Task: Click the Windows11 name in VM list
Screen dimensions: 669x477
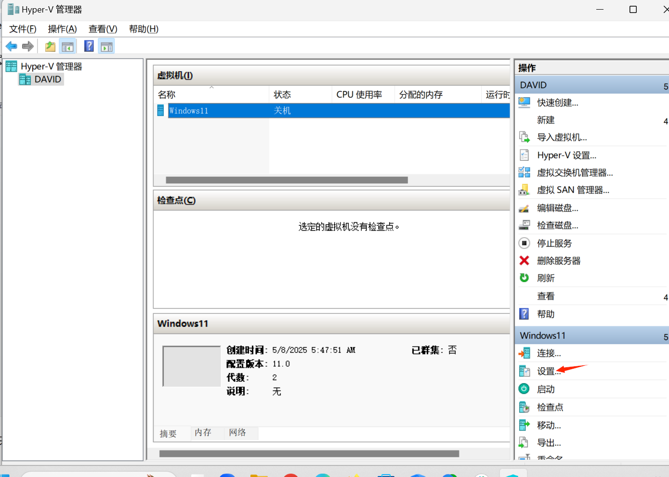Action: [189, 111]
